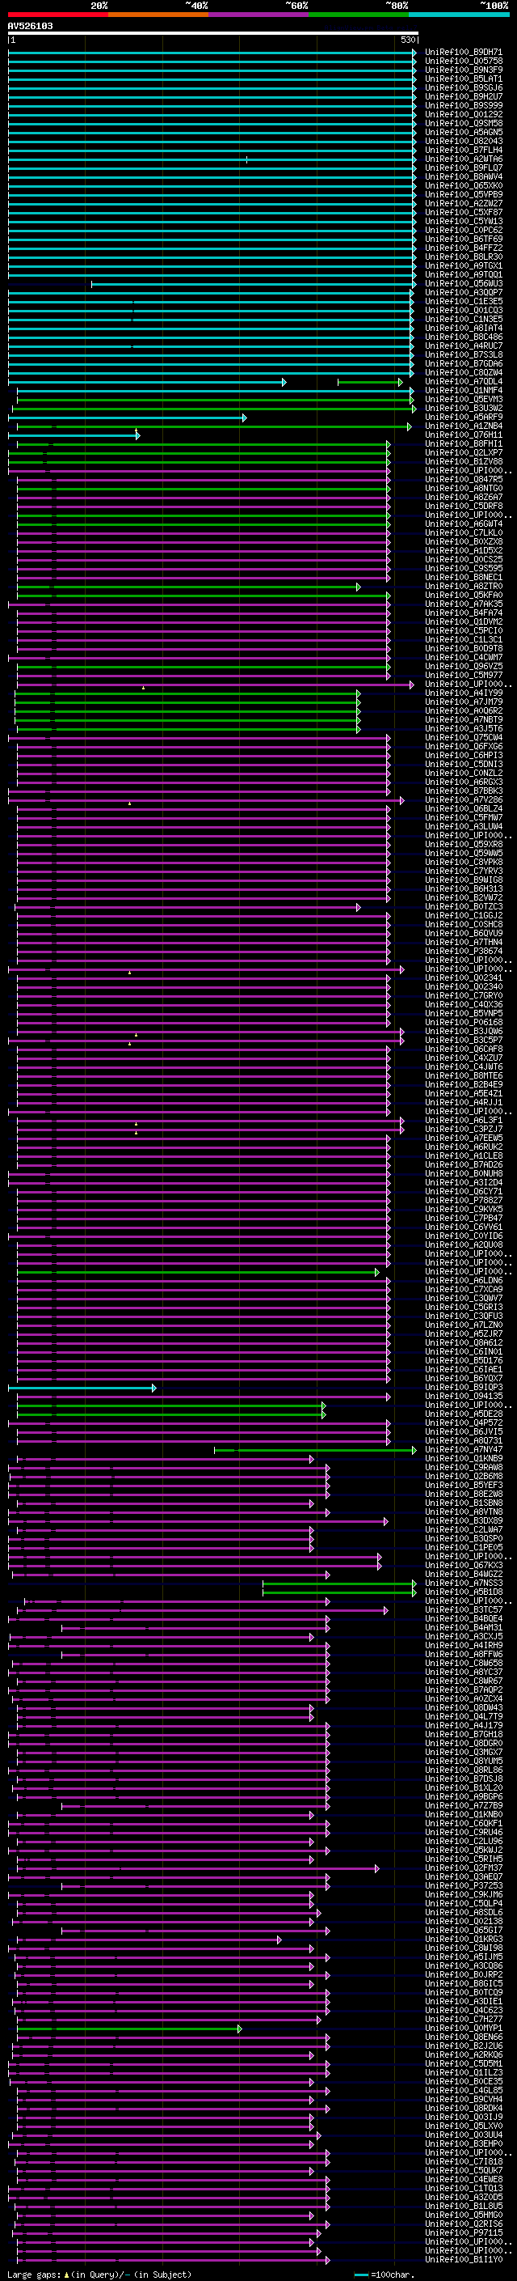Image resolution: width=517 pixels, height=2281 pixels.
Task: Click the Large gaps legend text
Action: [x=99, y=2274]
